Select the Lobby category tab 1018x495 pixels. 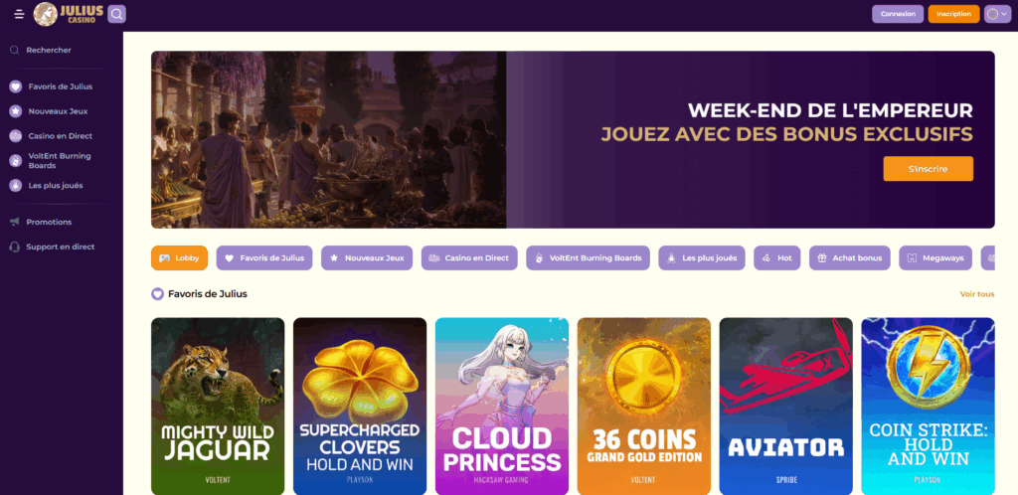pos(179,257)
